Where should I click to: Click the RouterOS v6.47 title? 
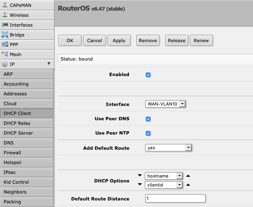[x=91, y=8]
